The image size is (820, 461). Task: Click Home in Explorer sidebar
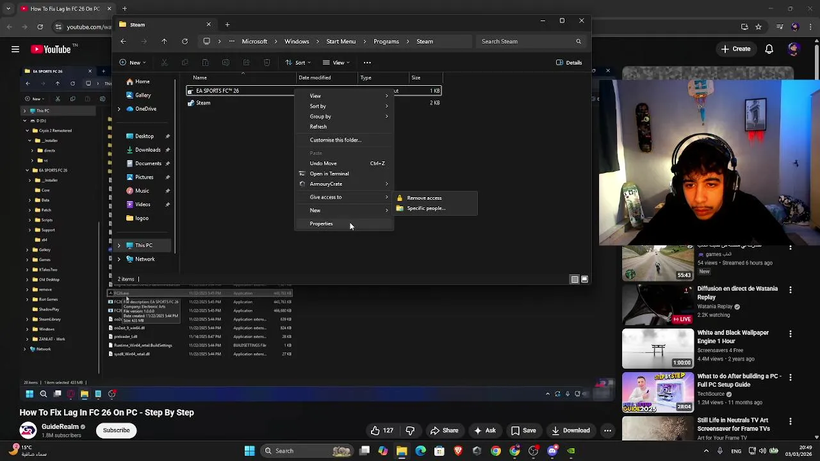click(x=142, y=81)
